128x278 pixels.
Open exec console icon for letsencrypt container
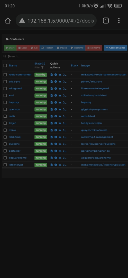(x=65, y=165)
